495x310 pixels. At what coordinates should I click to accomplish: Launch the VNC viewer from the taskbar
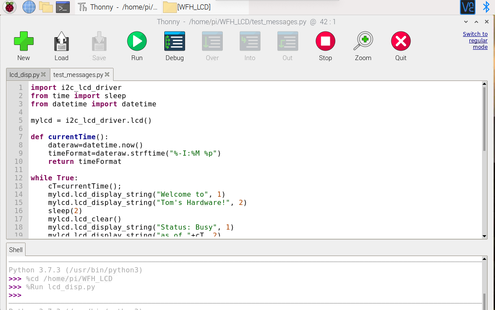click(467, 7)
